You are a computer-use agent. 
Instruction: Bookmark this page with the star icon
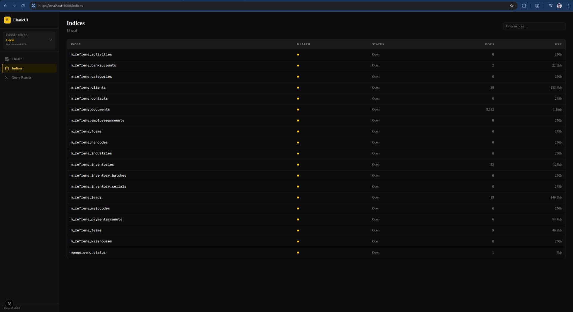[x=512, y=6]
